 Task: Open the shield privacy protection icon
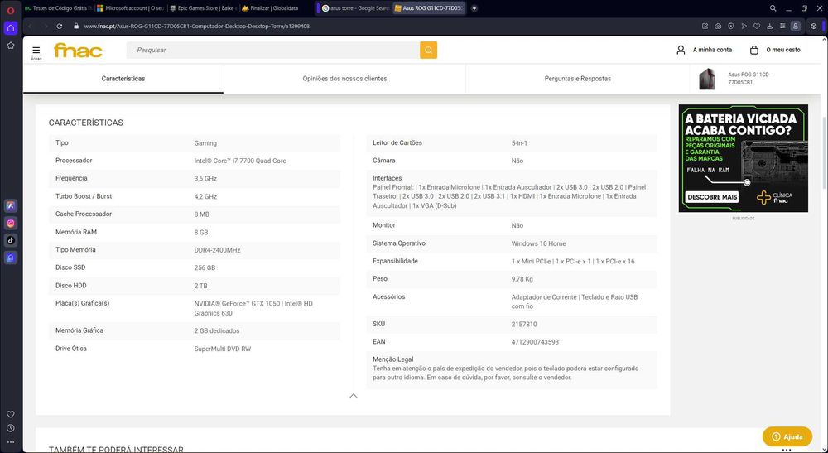coord(731,26)
